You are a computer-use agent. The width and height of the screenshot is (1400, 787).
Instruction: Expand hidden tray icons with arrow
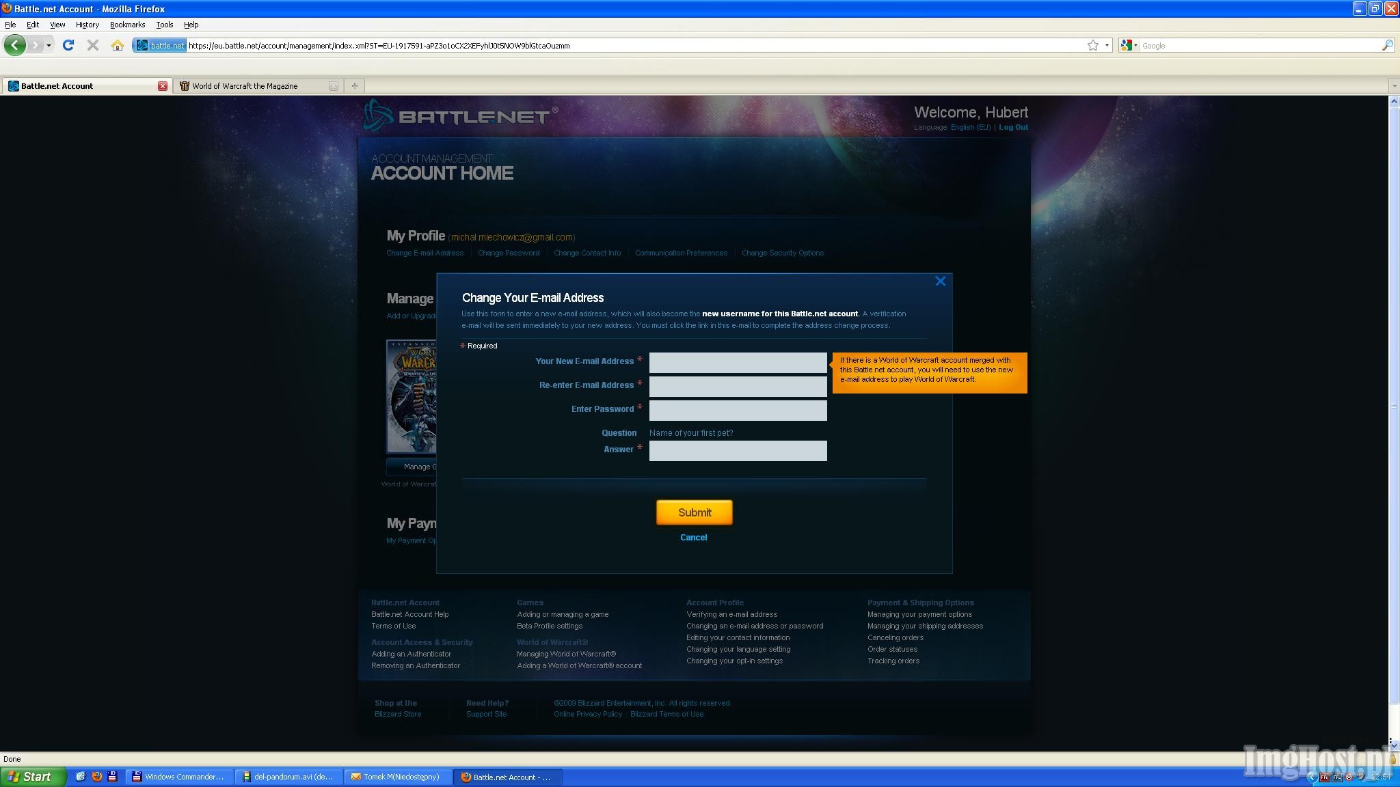(1311, 777)
